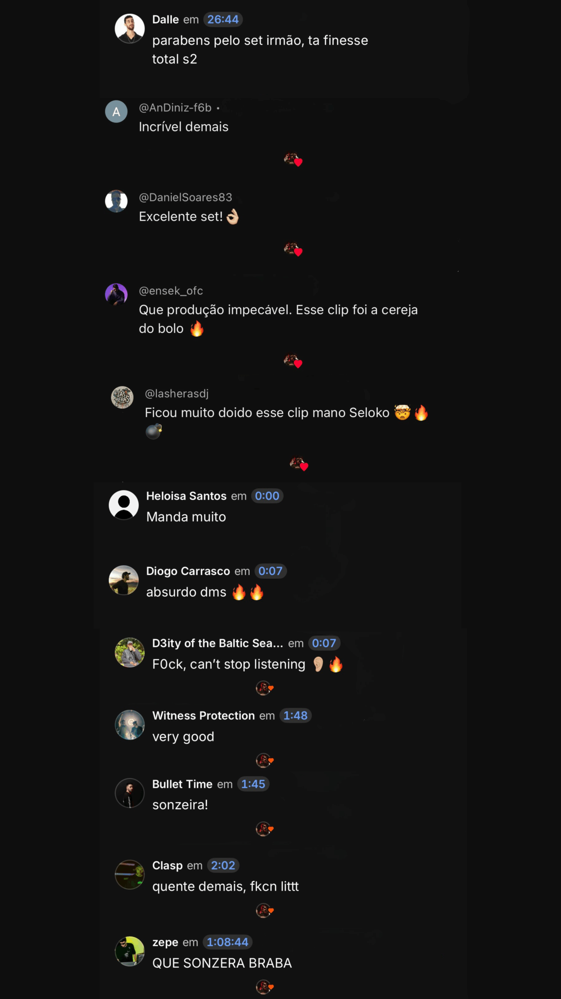Open D3ity of the Baltic Sea profile name
Image resolution: width=561 pixels, height=999 pixels.
pos(218,643)
